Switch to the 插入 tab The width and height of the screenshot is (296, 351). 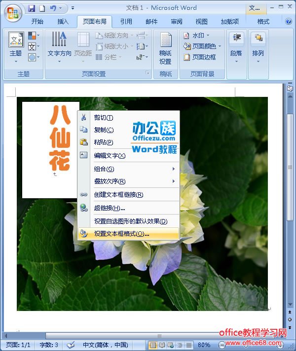coord(63,21)
